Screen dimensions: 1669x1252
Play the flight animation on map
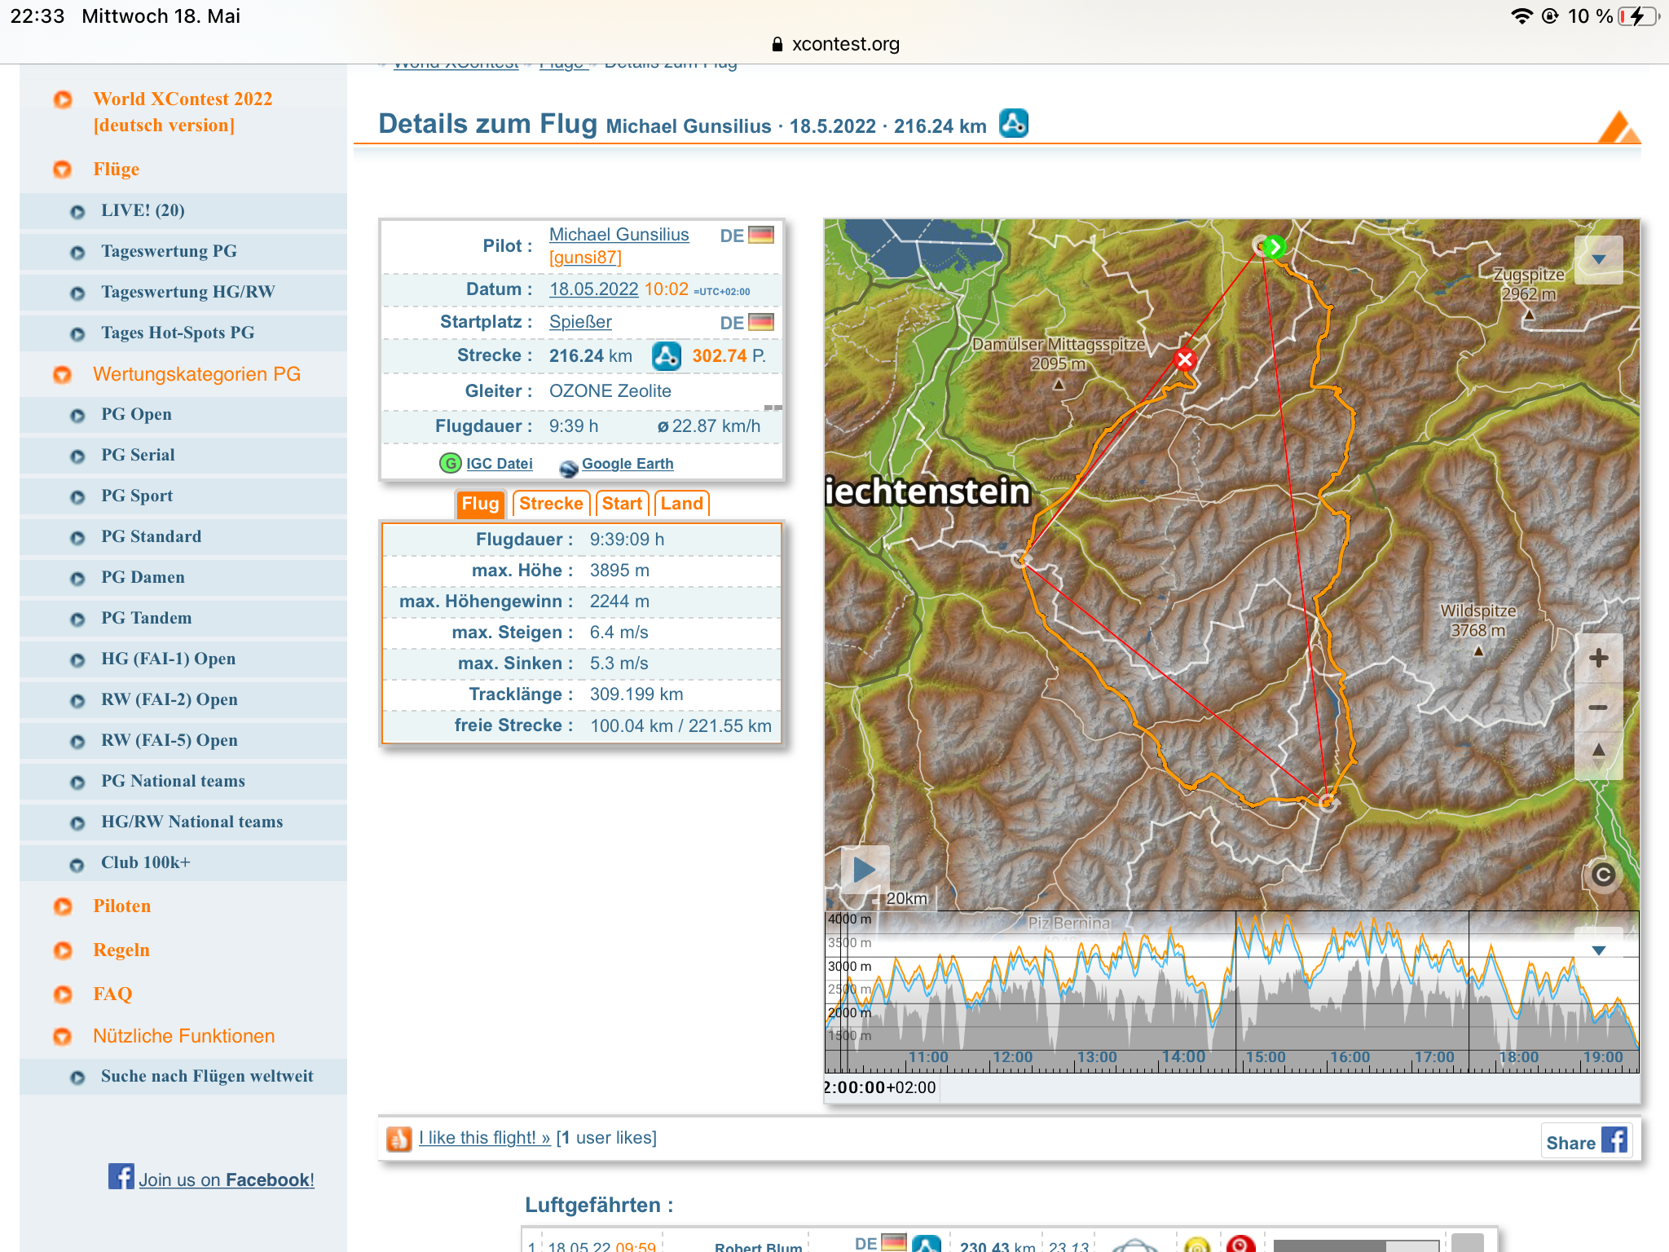[864, 870]
